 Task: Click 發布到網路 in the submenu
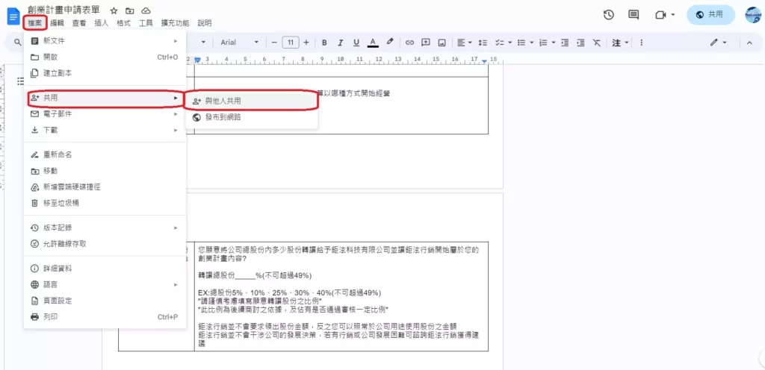pyautogui.click(x=251, y=117)
